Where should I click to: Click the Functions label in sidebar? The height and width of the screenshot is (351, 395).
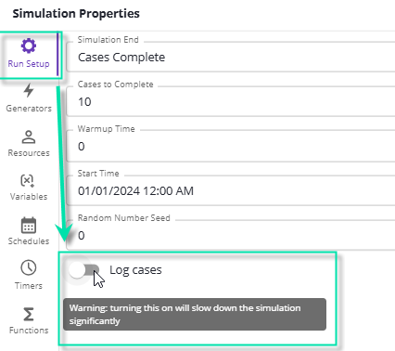tap(29, 331)
